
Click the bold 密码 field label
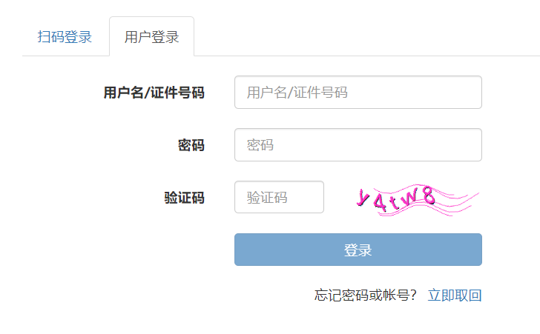[191, 145]
